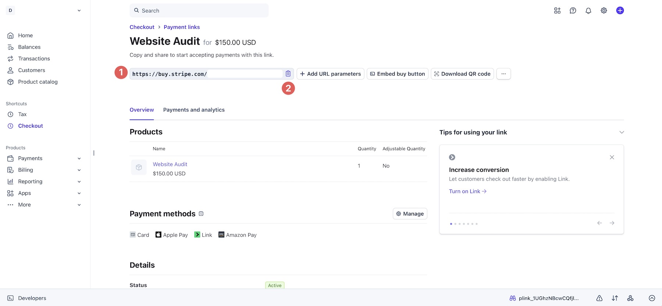Expand the Apps sidebar section
Image resolution: width=662 pixels, height=306 pixels.
(x=79, y=193)
